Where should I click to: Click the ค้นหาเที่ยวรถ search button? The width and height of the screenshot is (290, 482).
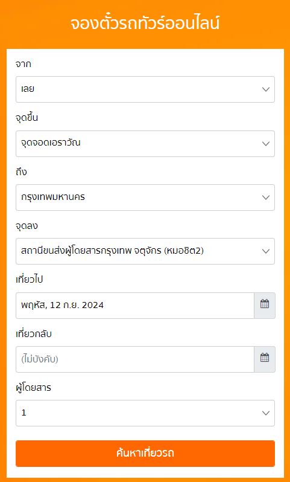tap(145, 454)
